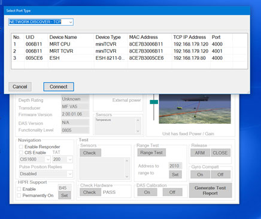Select the MRT TCVR device row

(x=129, y=51)
